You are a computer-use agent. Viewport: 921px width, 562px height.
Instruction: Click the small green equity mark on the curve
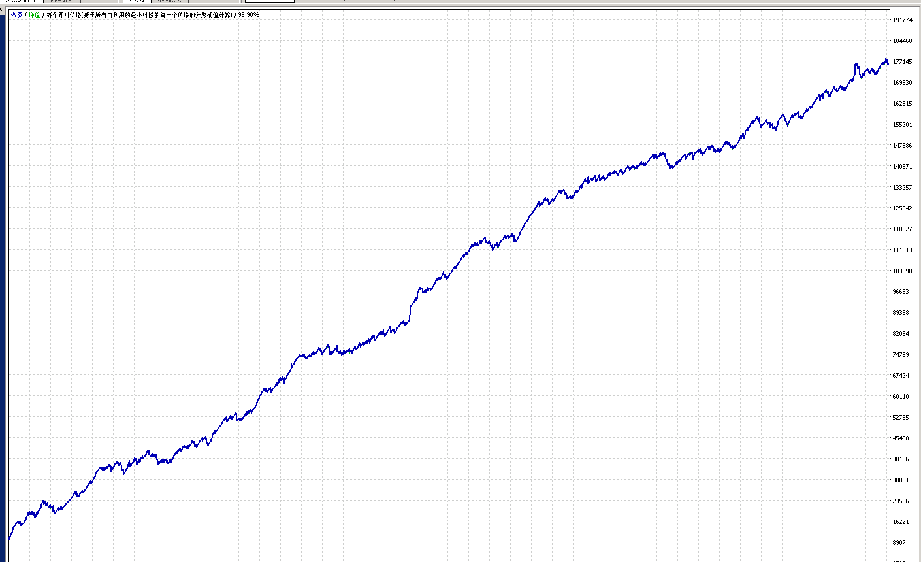pyautogui.click(x=626, y=173)
